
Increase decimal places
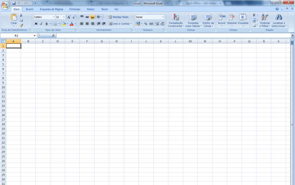point(157,24)
